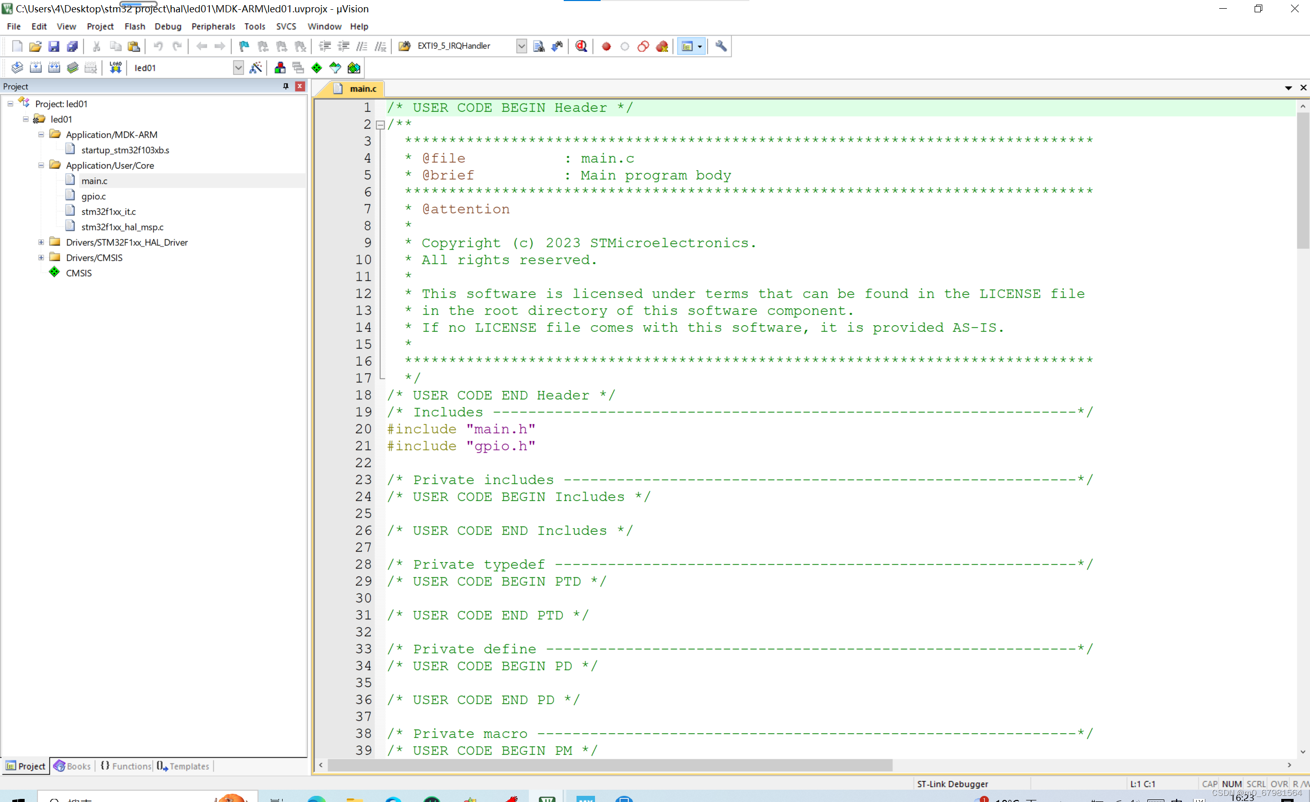Download to flash LOAD icon
Viewport: 1310px width, 802px height.
pos(115,68)
